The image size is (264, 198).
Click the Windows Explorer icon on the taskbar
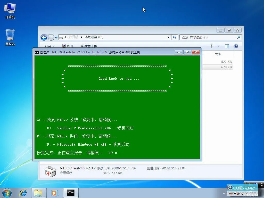point(38,193)
